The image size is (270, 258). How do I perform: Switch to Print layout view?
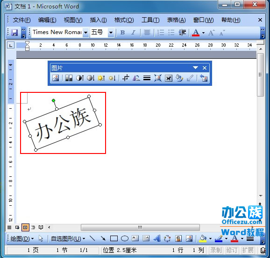tap(25, 228)
